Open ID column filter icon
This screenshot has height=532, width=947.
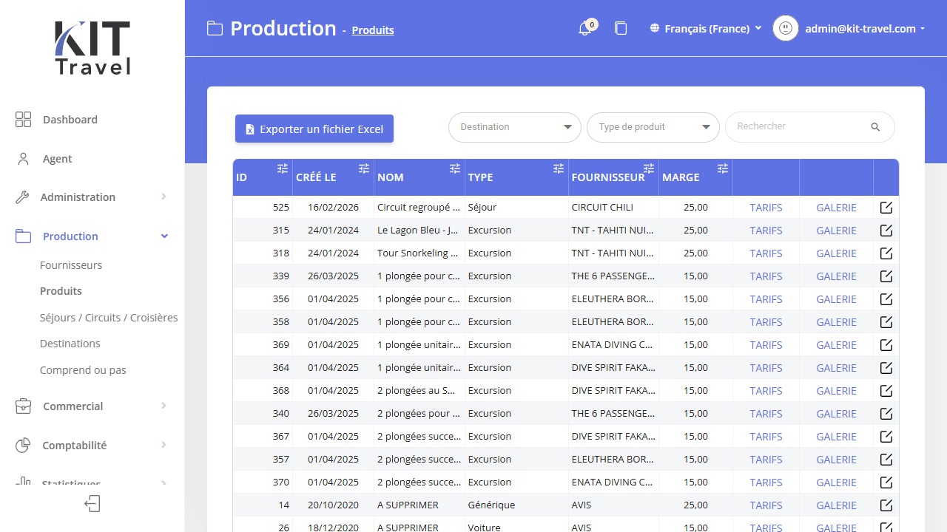(x=283, y=168)
